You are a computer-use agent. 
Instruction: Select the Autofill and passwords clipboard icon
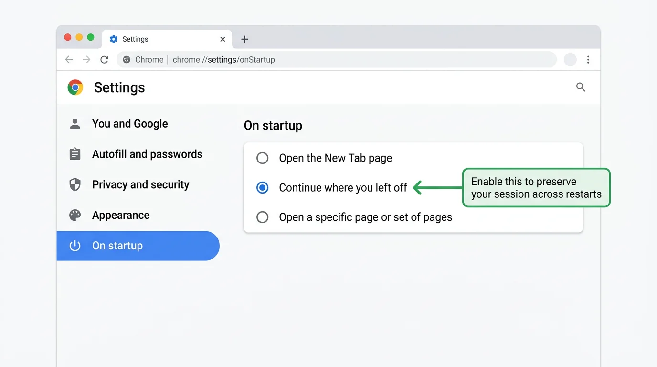point(75,154)
